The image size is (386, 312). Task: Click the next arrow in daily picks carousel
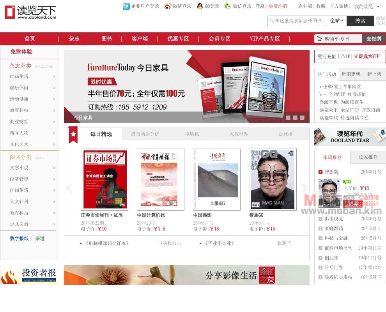click(304, 188)
